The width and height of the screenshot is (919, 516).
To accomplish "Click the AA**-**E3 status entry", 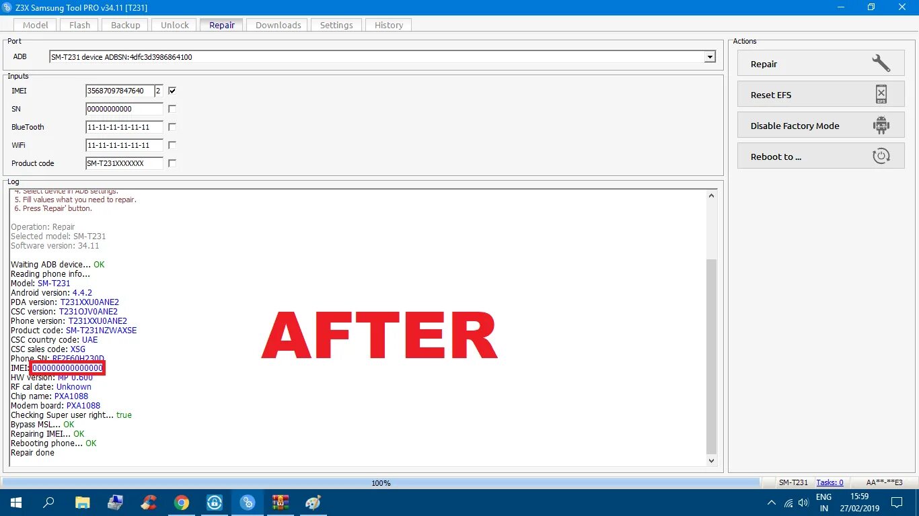I will (x=884, y=482).
